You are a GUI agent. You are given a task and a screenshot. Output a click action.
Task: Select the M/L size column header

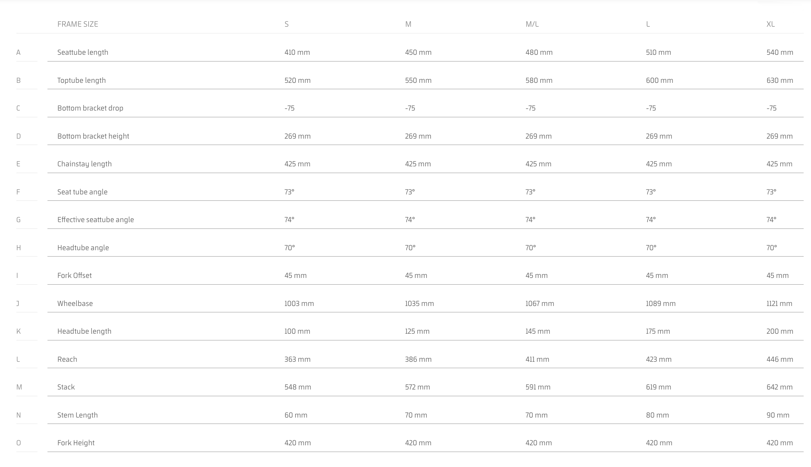pos(532,24)
